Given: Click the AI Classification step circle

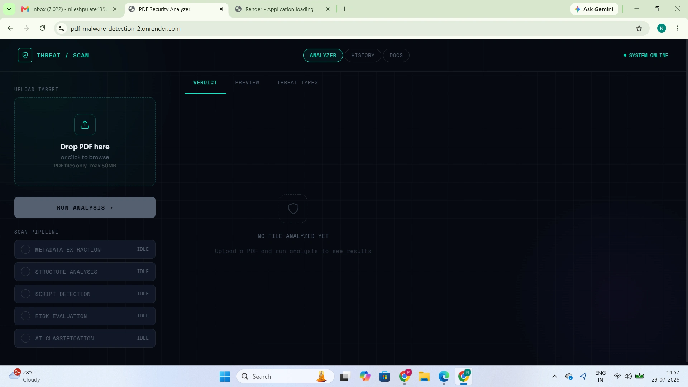Looking at the screenshot, I should point(25,338).
